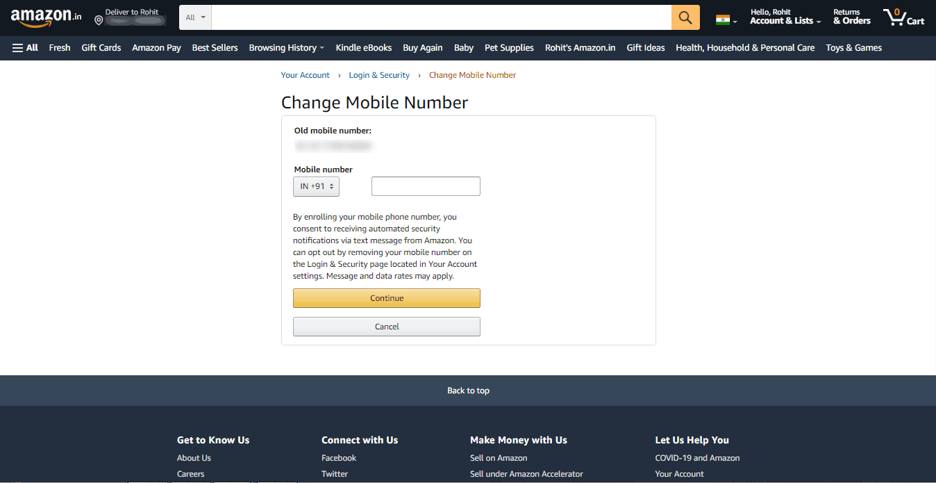Click the India flag language icon
Image resolution: width=936 pixels, height=483 pixels.
coord(723,17)
